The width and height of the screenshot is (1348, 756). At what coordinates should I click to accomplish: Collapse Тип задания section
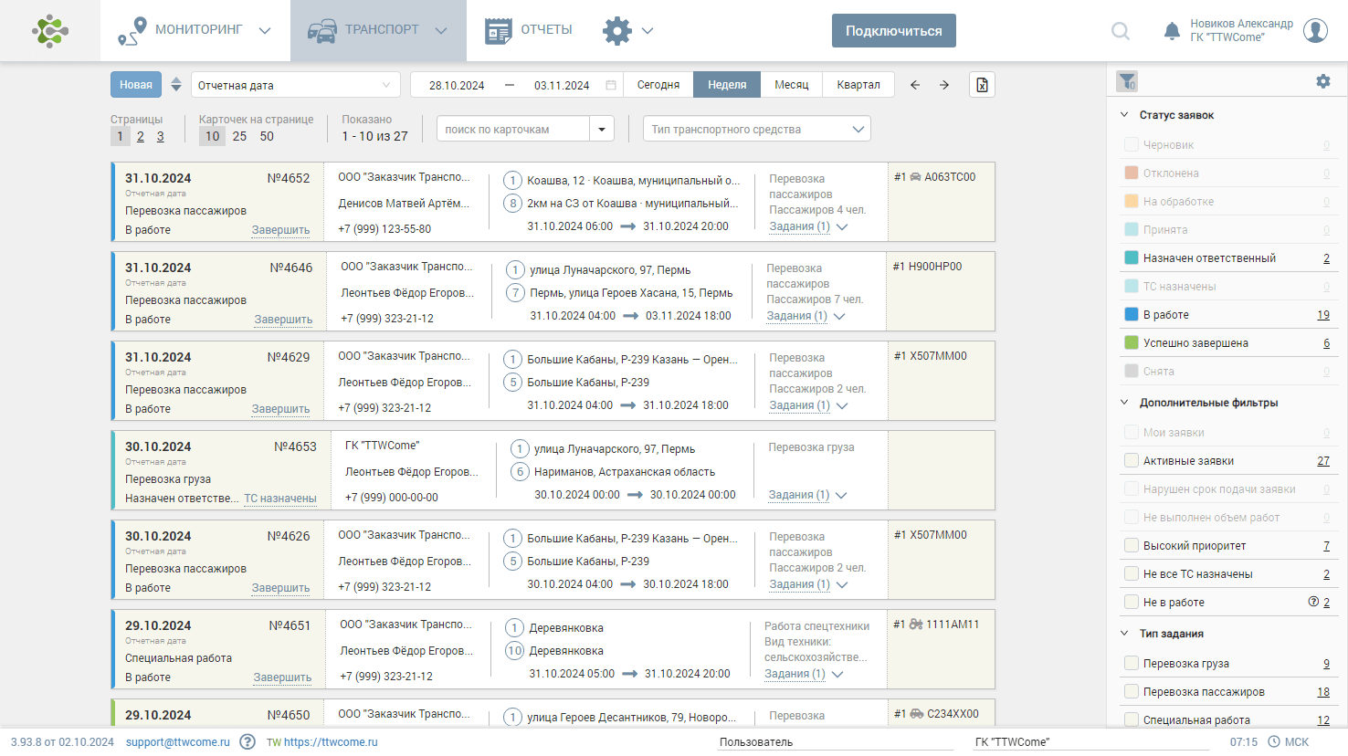(1124, 634)
